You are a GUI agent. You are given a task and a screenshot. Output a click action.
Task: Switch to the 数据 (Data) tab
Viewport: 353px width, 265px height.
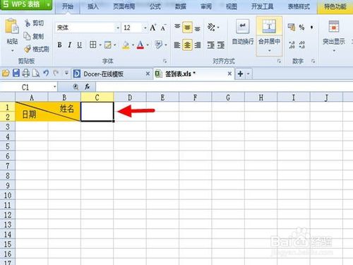point(181,6)
